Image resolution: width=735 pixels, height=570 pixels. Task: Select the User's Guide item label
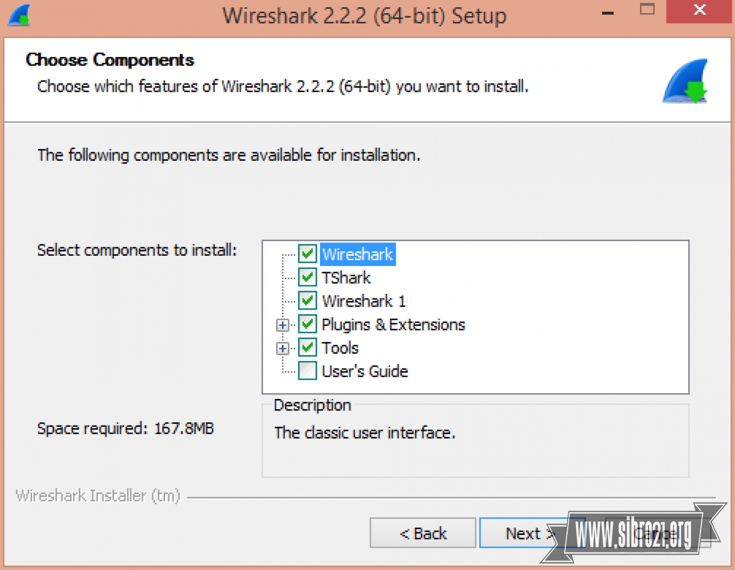(365, 371)
